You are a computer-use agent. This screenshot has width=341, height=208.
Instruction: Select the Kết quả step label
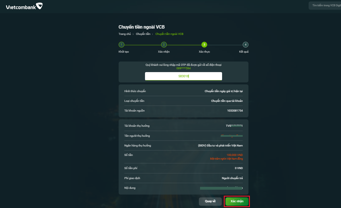[x=244, y=52]
